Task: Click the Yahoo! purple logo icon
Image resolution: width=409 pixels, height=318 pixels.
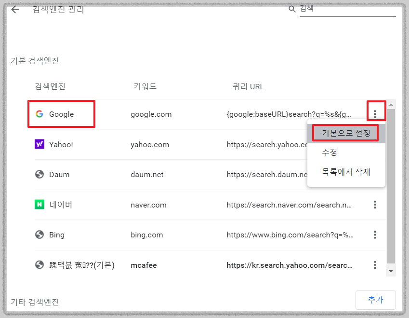Action: click(40, 144)
